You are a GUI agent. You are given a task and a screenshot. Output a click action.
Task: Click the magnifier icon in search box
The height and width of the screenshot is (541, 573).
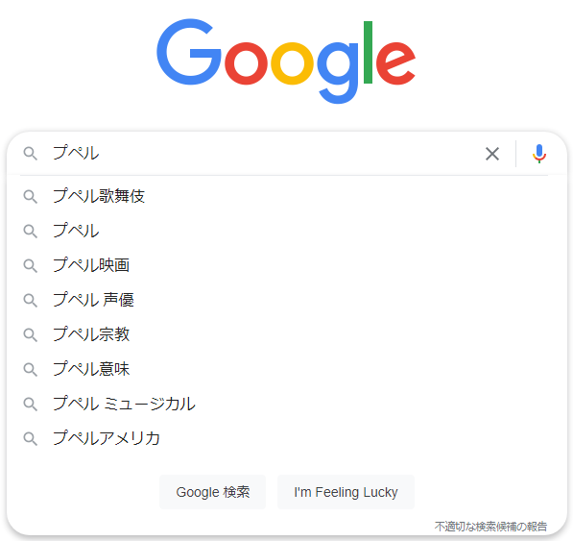tap(31, 154)
